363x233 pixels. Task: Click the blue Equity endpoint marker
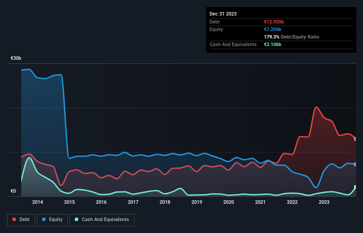coord(355,164)
